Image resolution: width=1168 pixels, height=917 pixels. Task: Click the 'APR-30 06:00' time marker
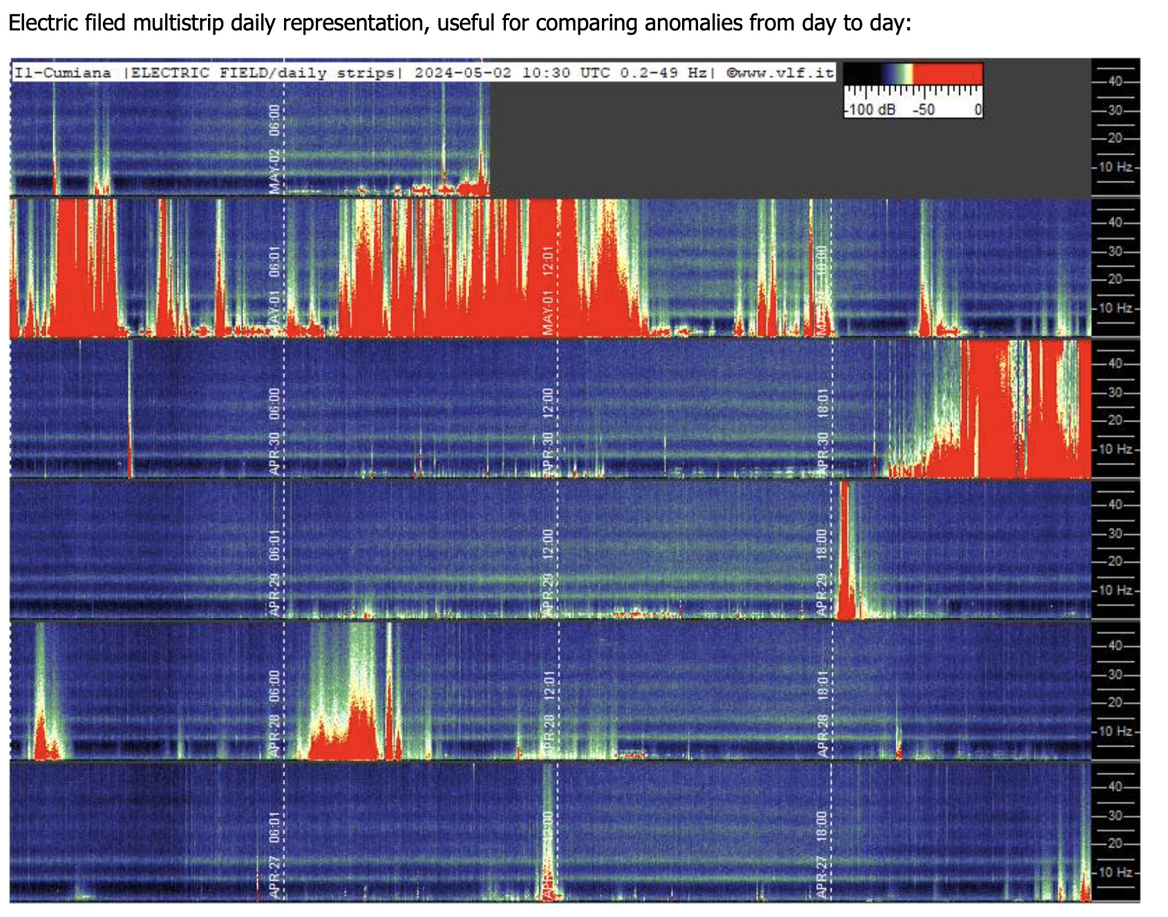click(x=274, y=431)
